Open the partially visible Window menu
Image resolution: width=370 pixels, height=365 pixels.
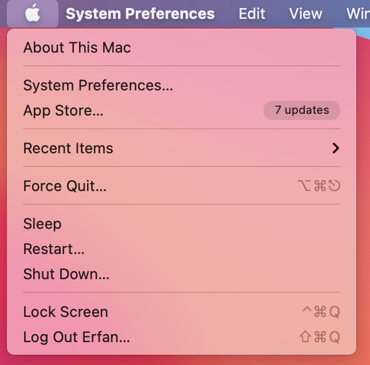pyautogui.click(x=358, y=13)
